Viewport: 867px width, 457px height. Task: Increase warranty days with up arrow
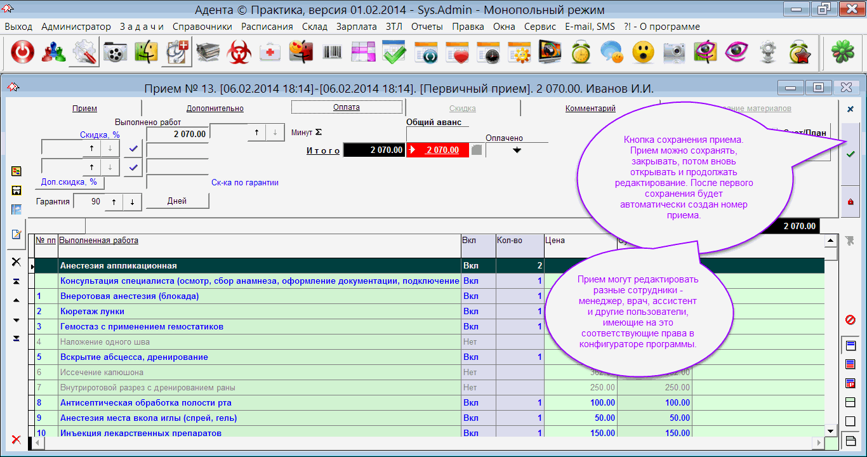coord(114,202)
